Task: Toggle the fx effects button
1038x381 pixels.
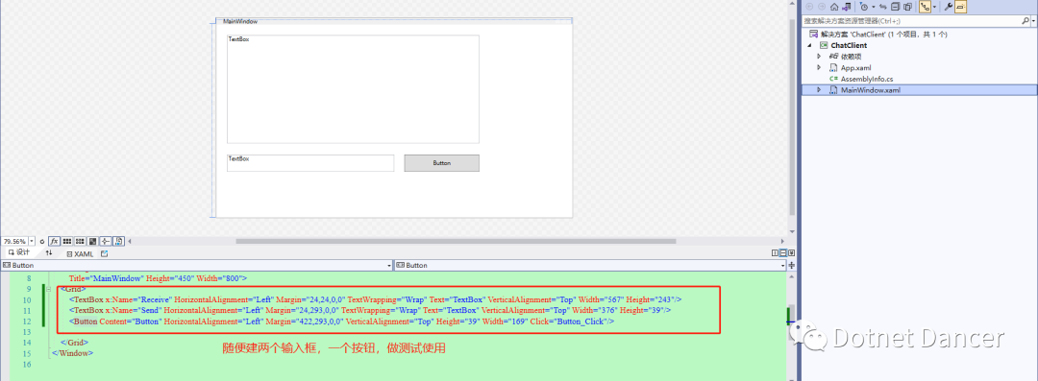Action: (54, 242)
